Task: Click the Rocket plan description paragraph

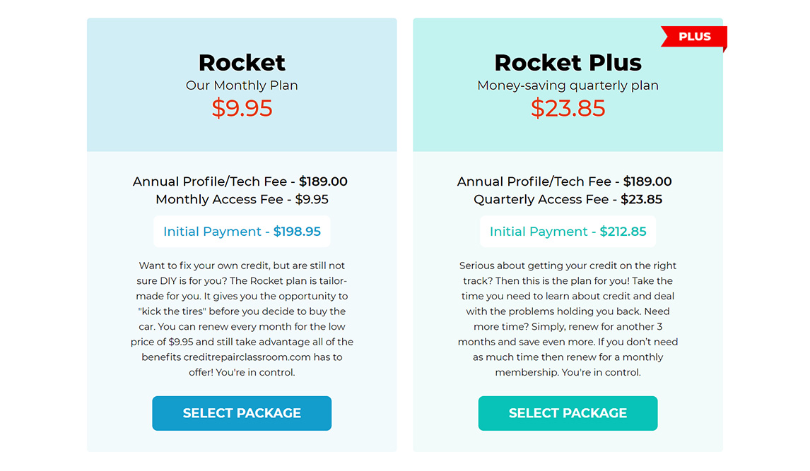Action: (242, 318)
